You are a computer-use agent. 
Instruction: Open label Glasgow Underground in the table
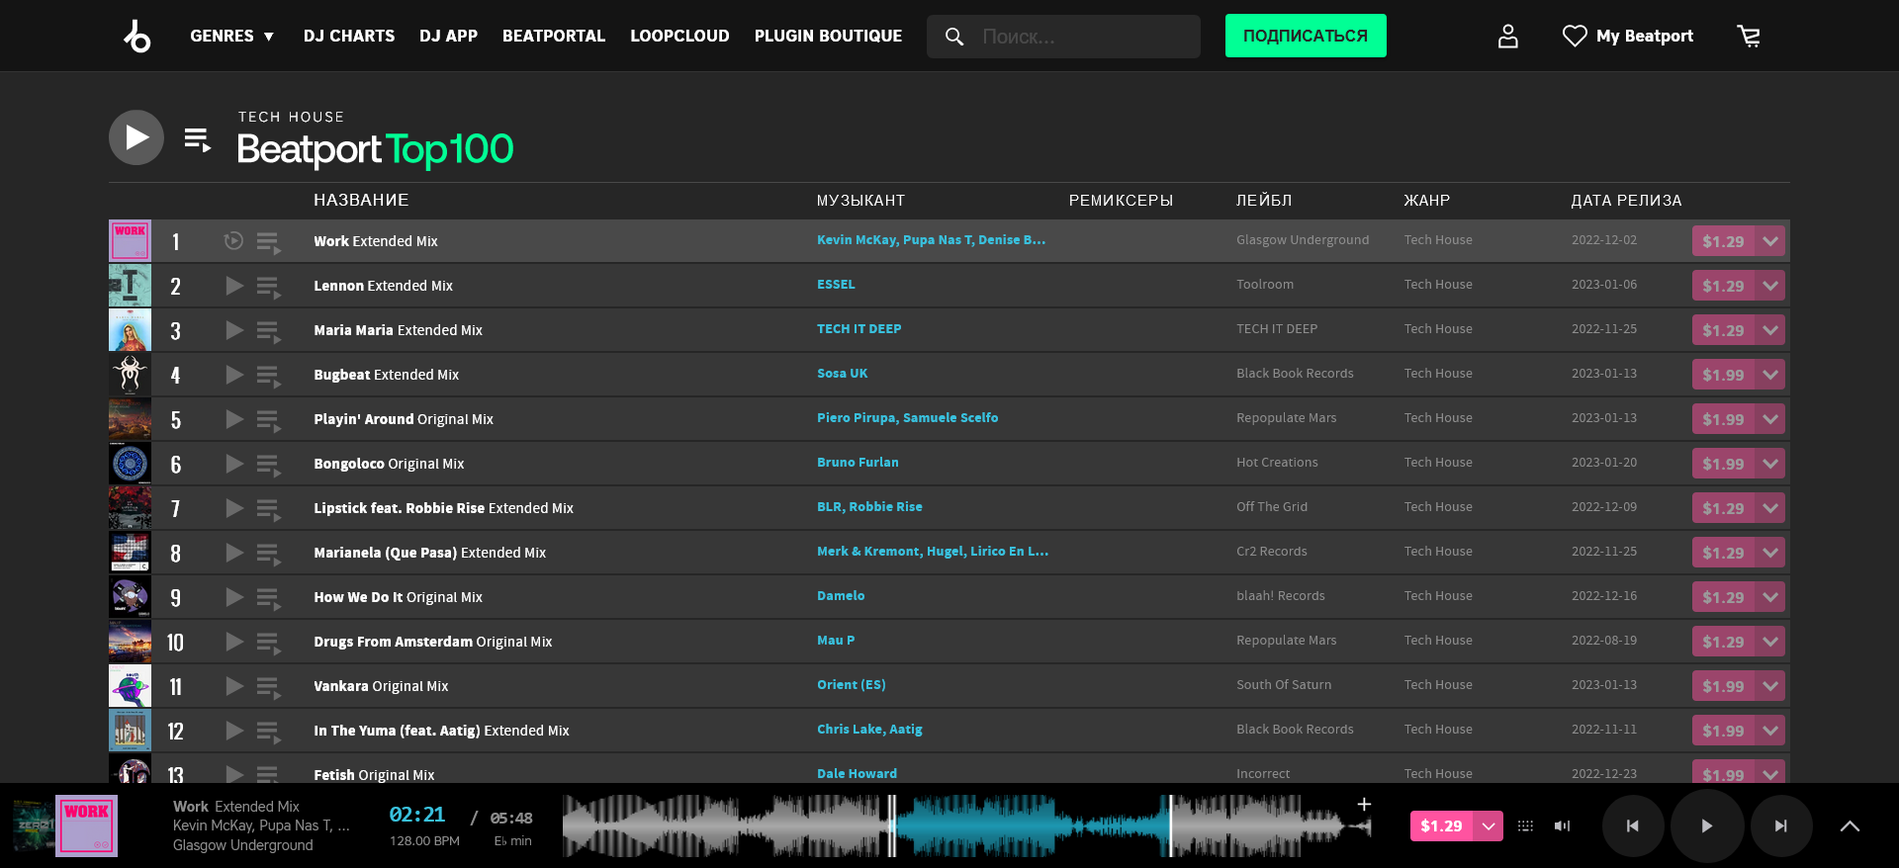(x=1303, y=239)
